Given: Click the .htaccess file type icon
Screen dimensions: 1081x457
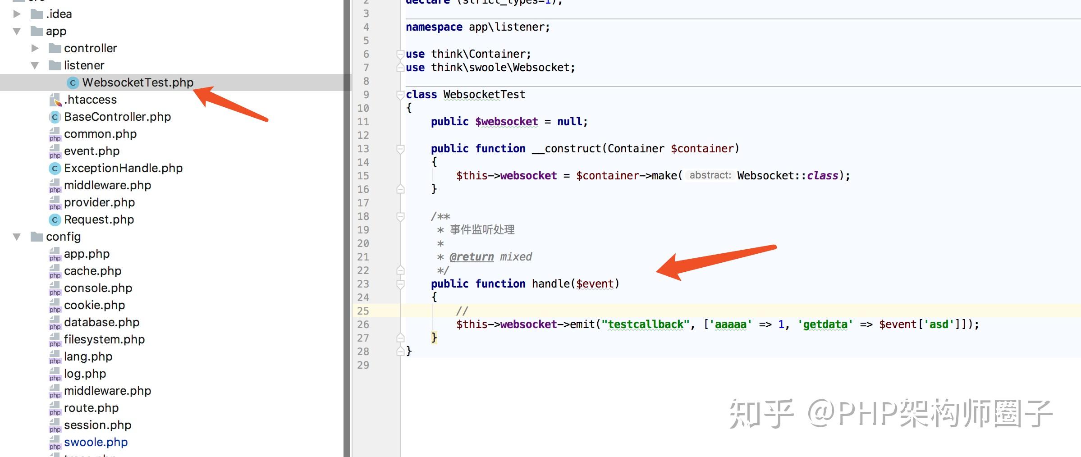Looking at the screenshot, I should click(54, 99).
